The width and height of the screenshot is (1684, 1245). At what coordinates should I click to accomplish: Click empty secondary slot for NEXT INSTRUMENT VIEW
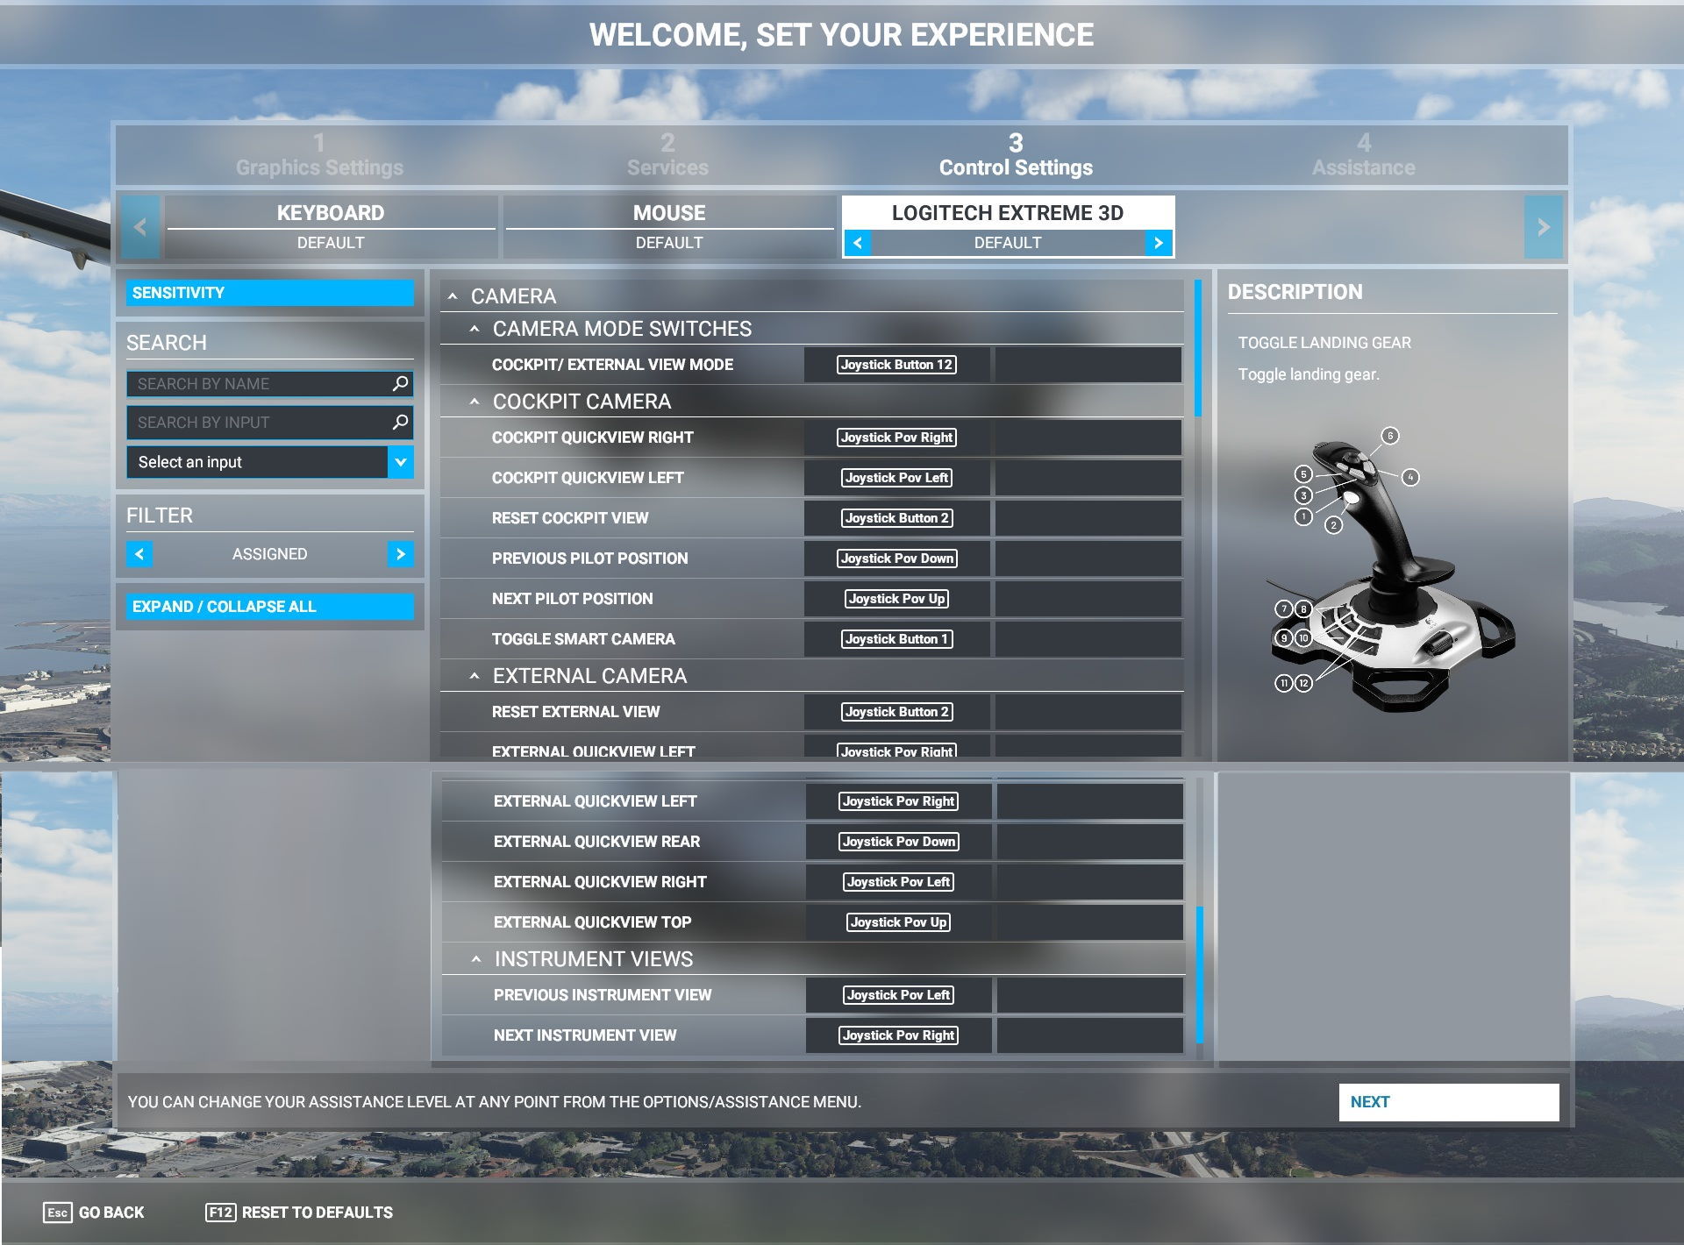point(1089,1035)
